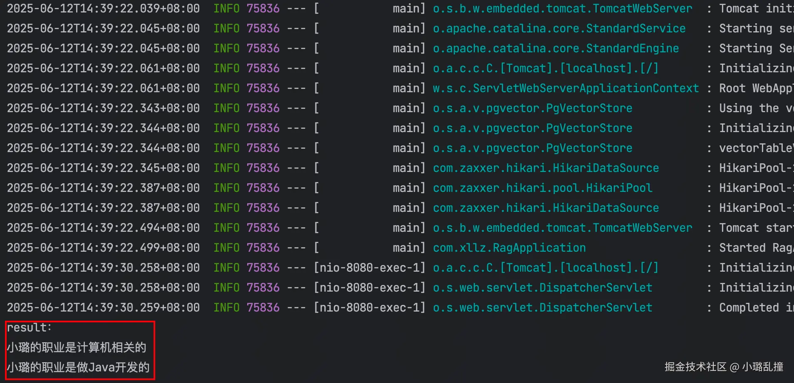The image size is (794, 383).
Task: Click the 'result:' output line
Action: [29, 327]
